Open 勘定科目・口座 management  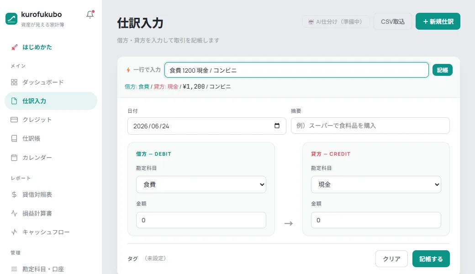tap(51, 269)
